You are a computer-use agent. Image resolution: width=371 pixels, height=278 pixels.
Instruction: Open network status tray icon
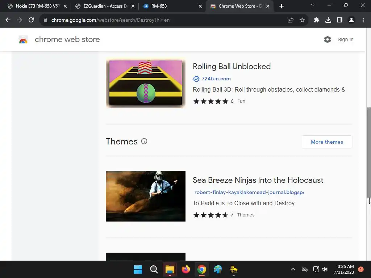click(316, 269)
